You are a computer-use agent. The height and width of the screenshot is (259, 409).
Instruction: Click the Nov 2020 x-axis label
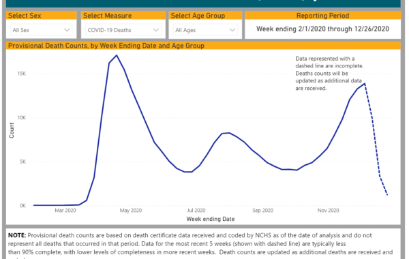coord(328,210)
